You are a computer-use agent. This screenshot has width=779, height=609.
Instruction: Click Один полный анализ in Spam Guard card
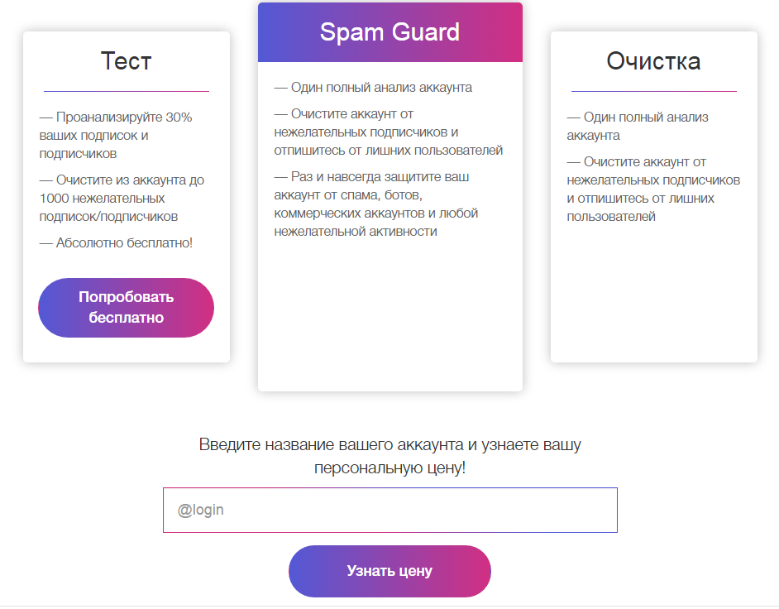coord(373,87)
